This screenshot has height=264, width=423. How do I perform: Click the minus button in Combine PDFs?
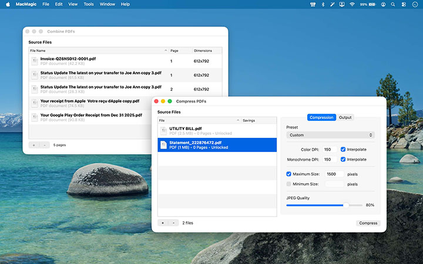(x=44, y=144)
